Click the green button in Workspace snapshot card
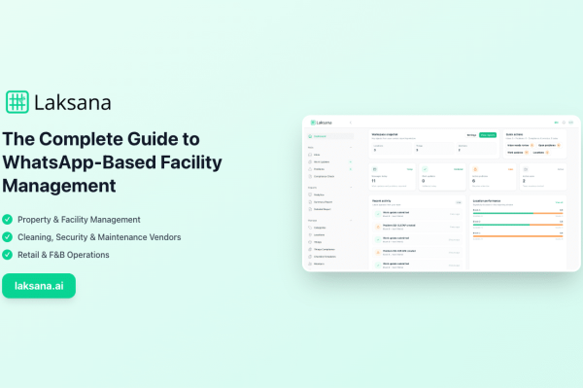 tap(488, 135)
